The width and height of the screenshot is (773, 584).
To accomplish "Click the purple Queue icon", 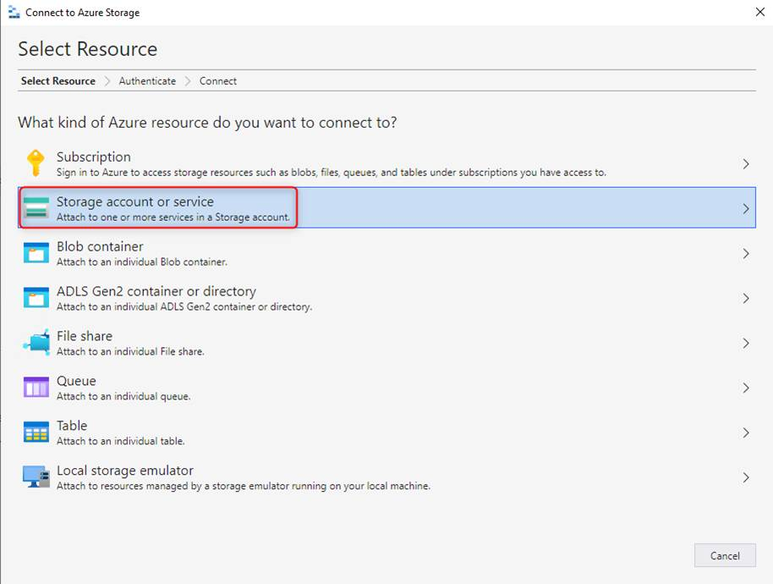I will [x=36, y=388].
